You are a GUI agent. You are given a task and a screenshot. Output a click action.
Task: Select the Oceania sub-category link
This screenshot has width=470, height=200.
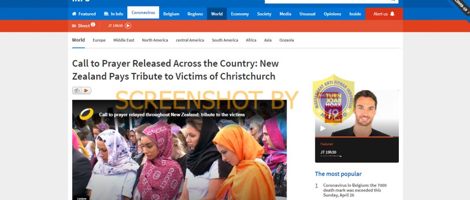pos(287,40)
